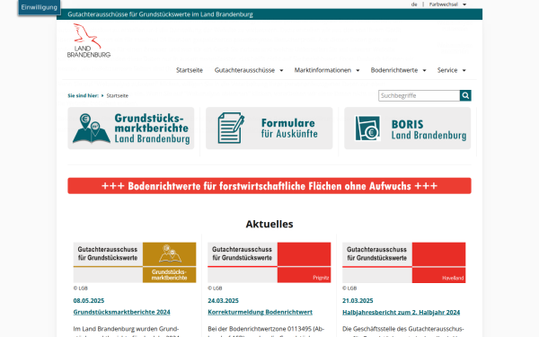Viewport: 539px width, 337px height.
Task: Click the BORIS euro map icon
Action: (x=367, y=129)
